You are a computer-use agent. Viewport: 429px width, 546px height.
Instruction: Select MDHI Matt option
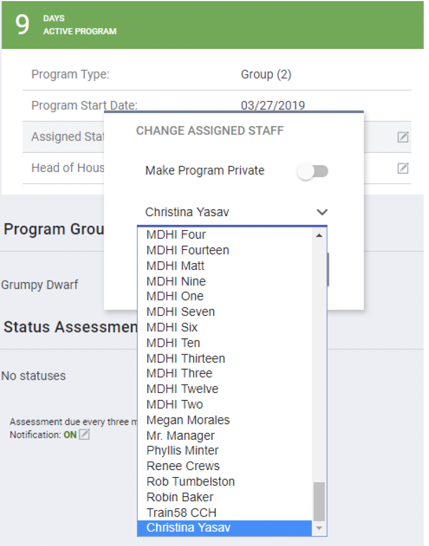pyautogui.click(x=175, y=266)
